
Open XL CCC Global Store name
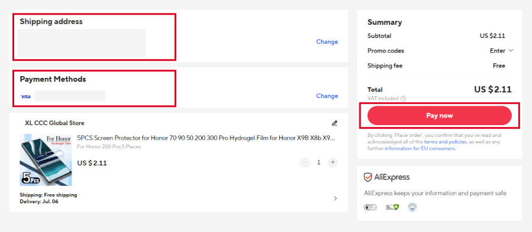coord(54,123)
